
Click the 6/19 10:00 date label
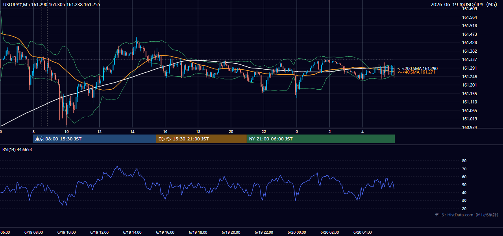pos(67,232)
